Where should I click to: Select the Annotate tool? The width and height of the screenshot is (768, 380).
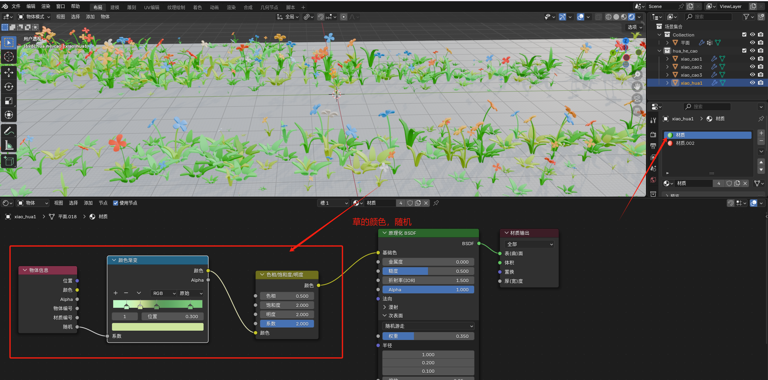tap(9, 131)
